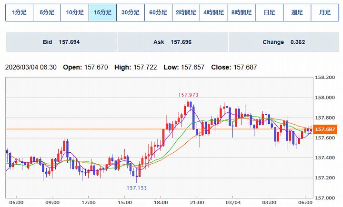Click the 157.153 low price label
Viewport: 343px width, 207px height.
click(x=137, y=188)
